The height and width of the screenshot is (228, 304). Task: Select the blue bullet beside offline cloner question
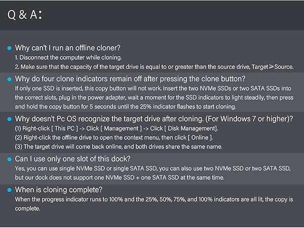click(x=9, y=48)
